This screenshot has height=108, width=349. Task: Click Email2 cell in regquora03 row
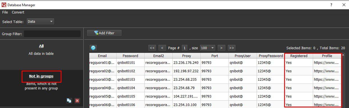(158, 80)
